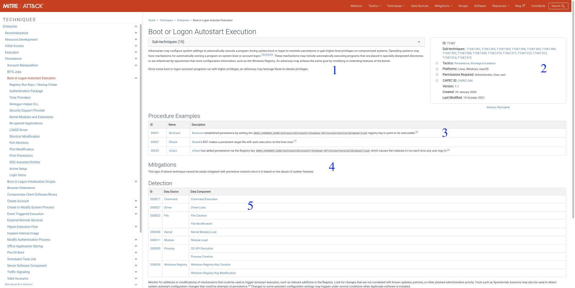Expand the Modify Authentication Process chevron
575x288 pixels.
[x=136, y=240]
